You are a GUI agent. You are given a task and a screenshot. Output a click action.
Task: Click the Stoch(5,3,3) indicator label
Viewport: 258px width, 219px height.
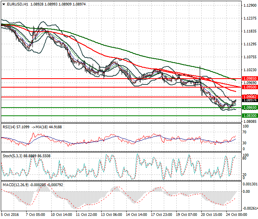click(x=12, y=156)
